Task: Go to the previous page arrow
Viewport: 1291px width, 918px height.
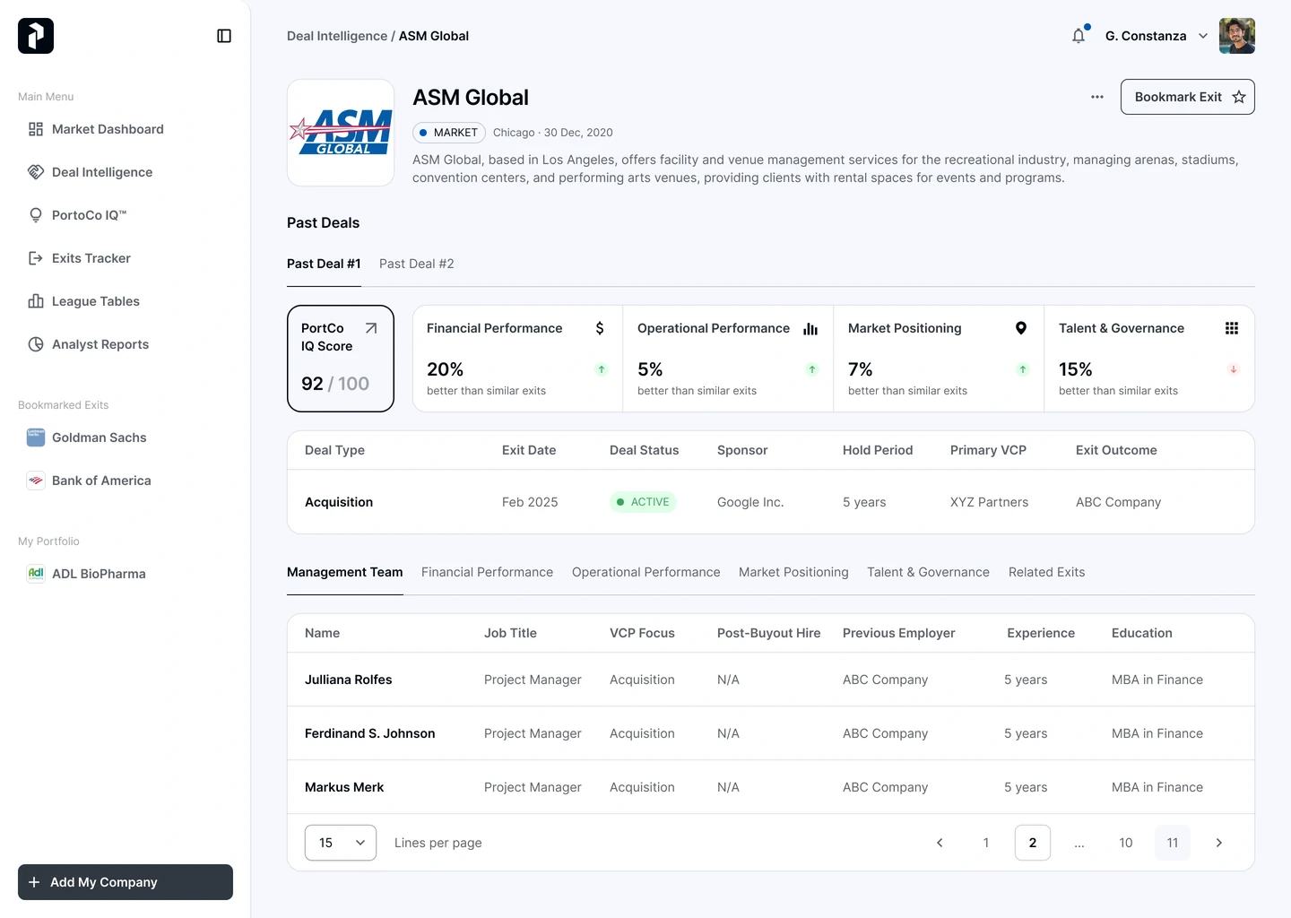Action: [x=940, y=843]
